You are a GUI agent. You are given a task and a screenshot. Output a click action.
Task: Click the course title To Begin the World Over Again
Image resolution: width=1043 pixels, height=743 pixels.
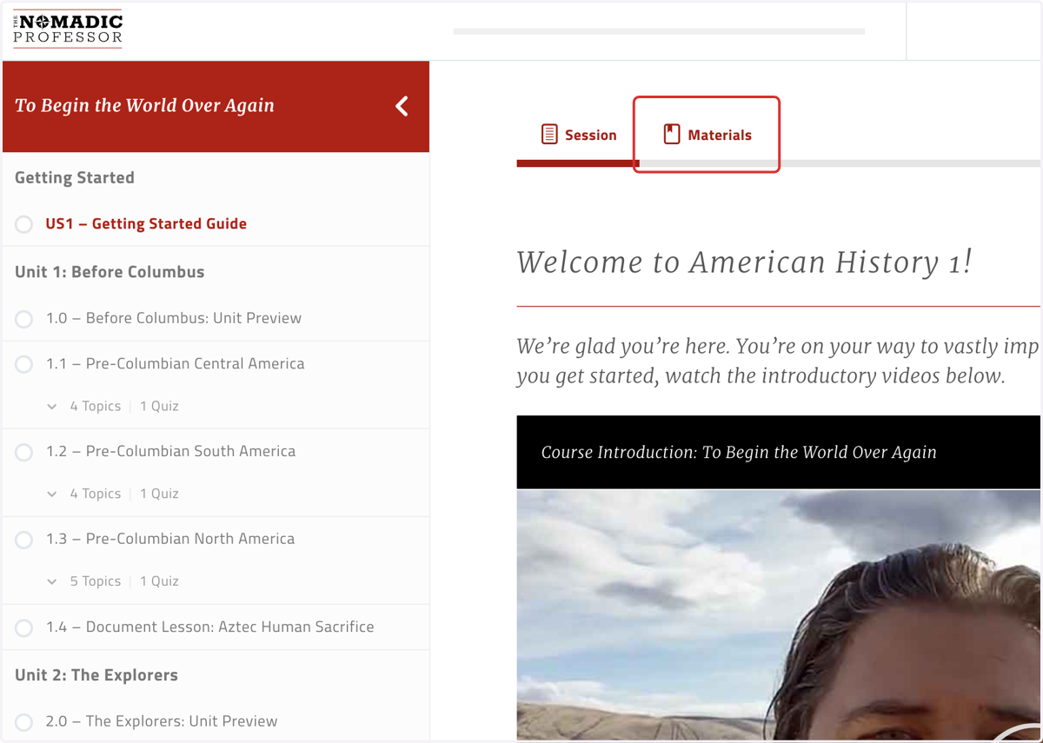[x=144, y=106]
